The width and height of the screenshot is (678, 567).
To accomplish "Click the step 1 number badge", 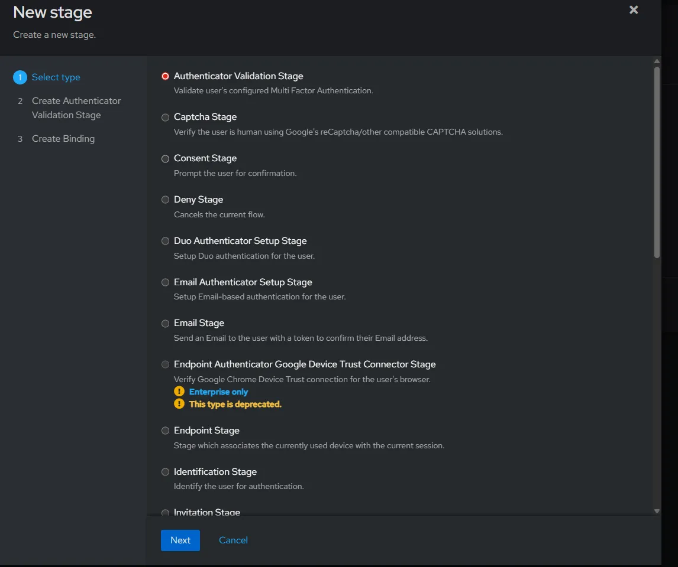I will click(20, 77).
